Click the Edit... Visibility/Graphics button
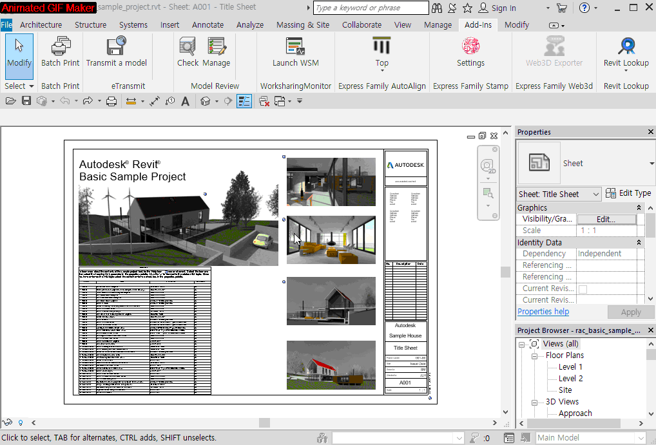Screen dimensions: 656x445 point(606,220)
